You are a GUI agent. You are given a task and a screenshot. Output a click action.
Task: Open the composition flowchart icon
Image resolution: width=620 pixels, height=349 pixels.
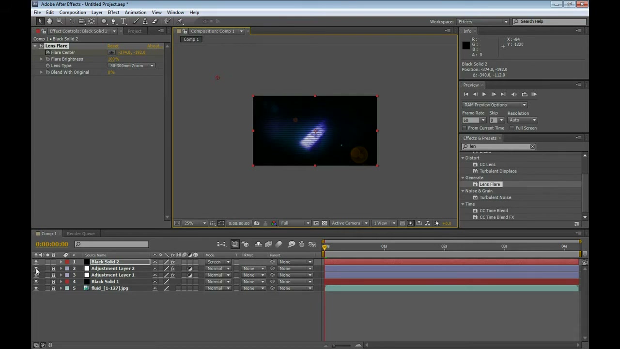tap(428, 223)
